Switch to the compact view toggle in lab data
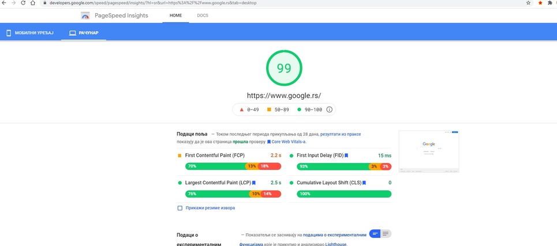557x246 pixels. pos(375,233)
